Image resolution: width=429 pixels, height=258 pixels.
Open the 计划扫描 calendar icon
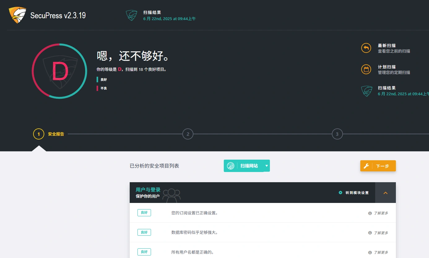click(x=366, y=69)
